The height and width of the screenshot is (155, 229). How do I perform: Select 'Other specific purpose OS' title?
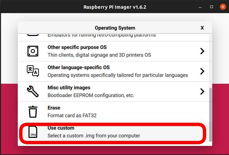[x=77, y=47]
